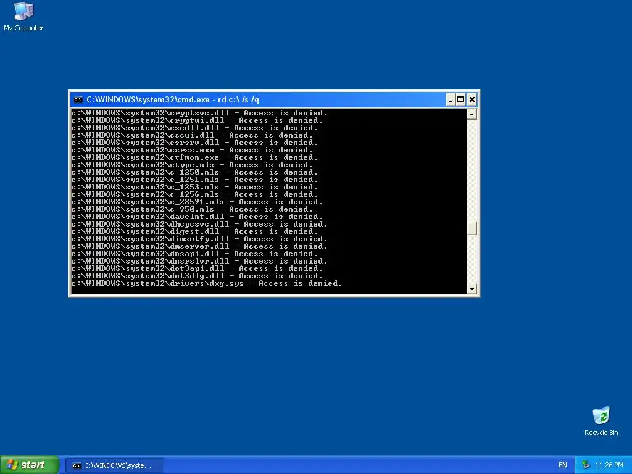Click the csrss.exe access denied line
The height and width of the screenshot is (474, 632).
click(x=193, y=150)
